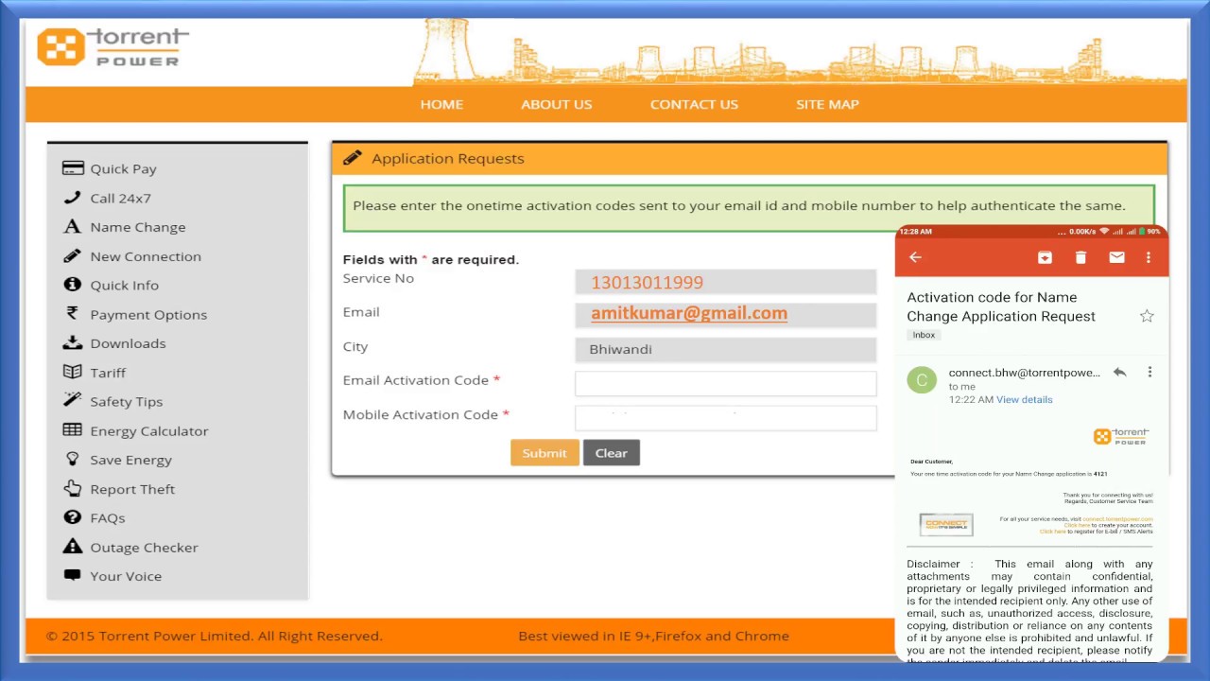Click the Clear button
Viewport: 1210px width, 681px height.
(612, 453)
